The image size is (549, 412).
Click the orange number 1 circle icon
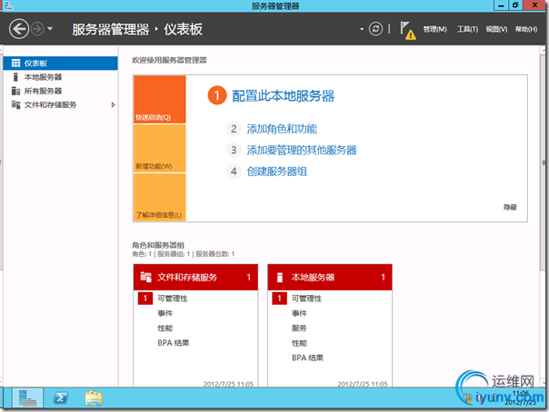pos(216,95)
